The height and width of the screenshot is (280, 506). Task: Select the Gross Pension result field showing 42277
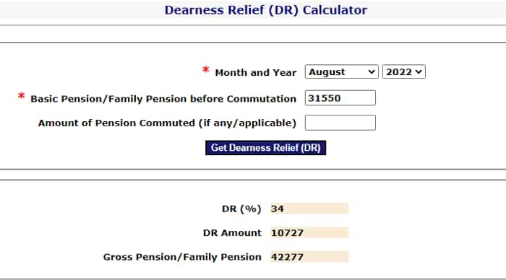tap(309, 257)
